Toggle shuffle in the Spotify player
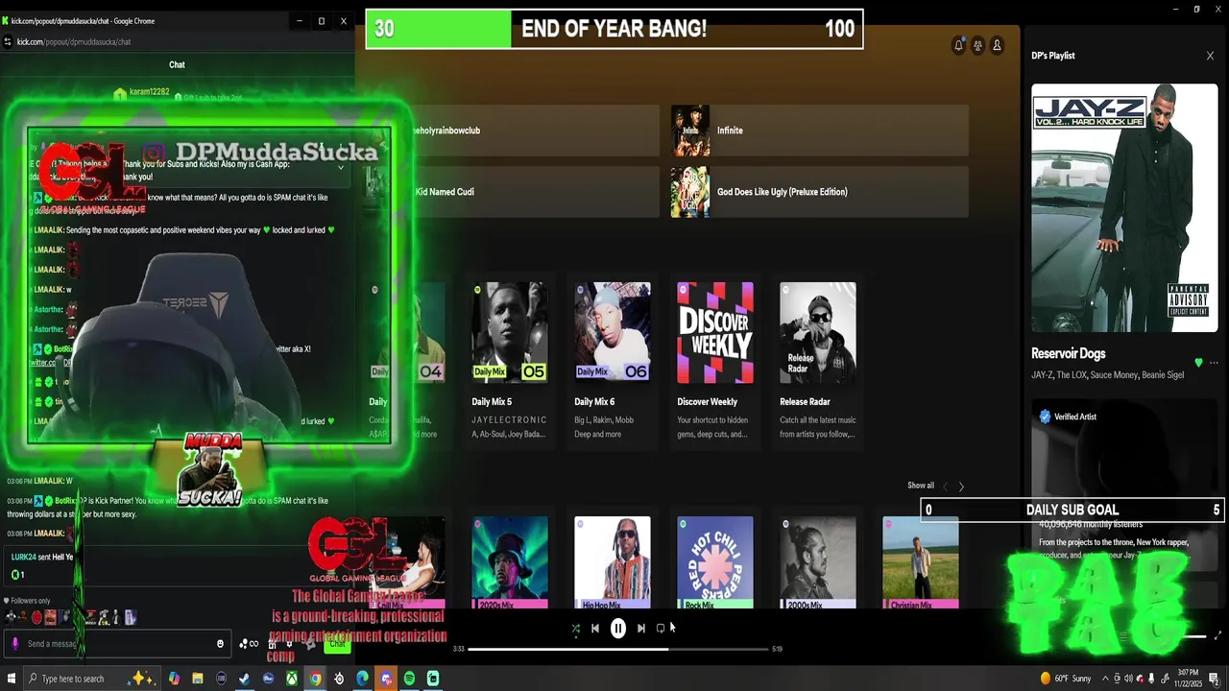The height and width of the screenshot is (691, 1229). pyautogui.click(x=575, y=629)
